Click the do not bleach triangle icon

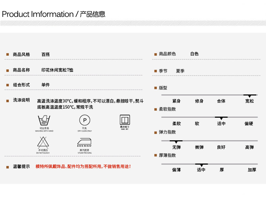(x=43, y=142)
